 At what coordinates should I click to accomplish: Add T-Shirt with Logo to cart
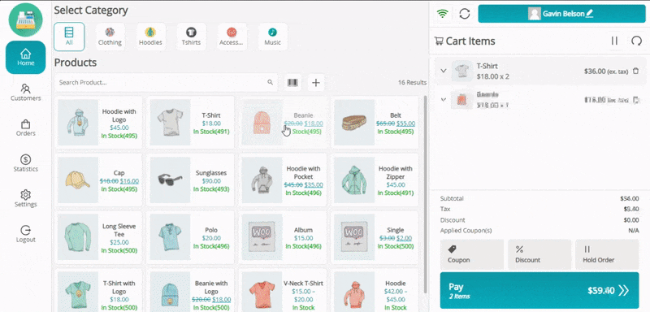pos(98,290)
